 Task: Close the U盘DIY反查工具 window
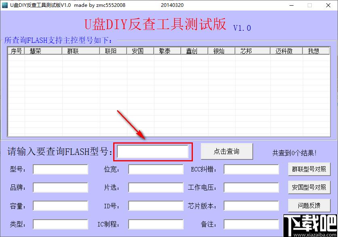click(x=328, y=5)
